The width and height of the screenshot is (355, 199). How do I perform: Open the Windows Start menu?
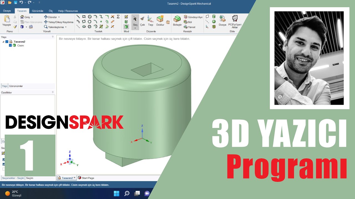(116, 193)
